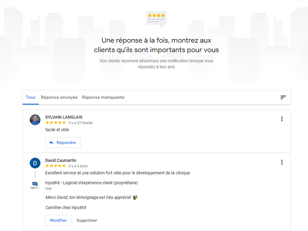This screenshot has height=231, width=308.
Task: Open the sort reviews filter icon
Action: (x=283, y=97)
